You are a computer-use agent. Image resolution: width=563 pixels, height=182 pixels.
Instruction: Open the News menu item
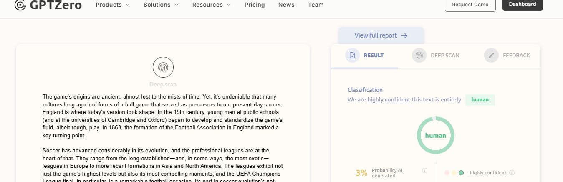286,5
